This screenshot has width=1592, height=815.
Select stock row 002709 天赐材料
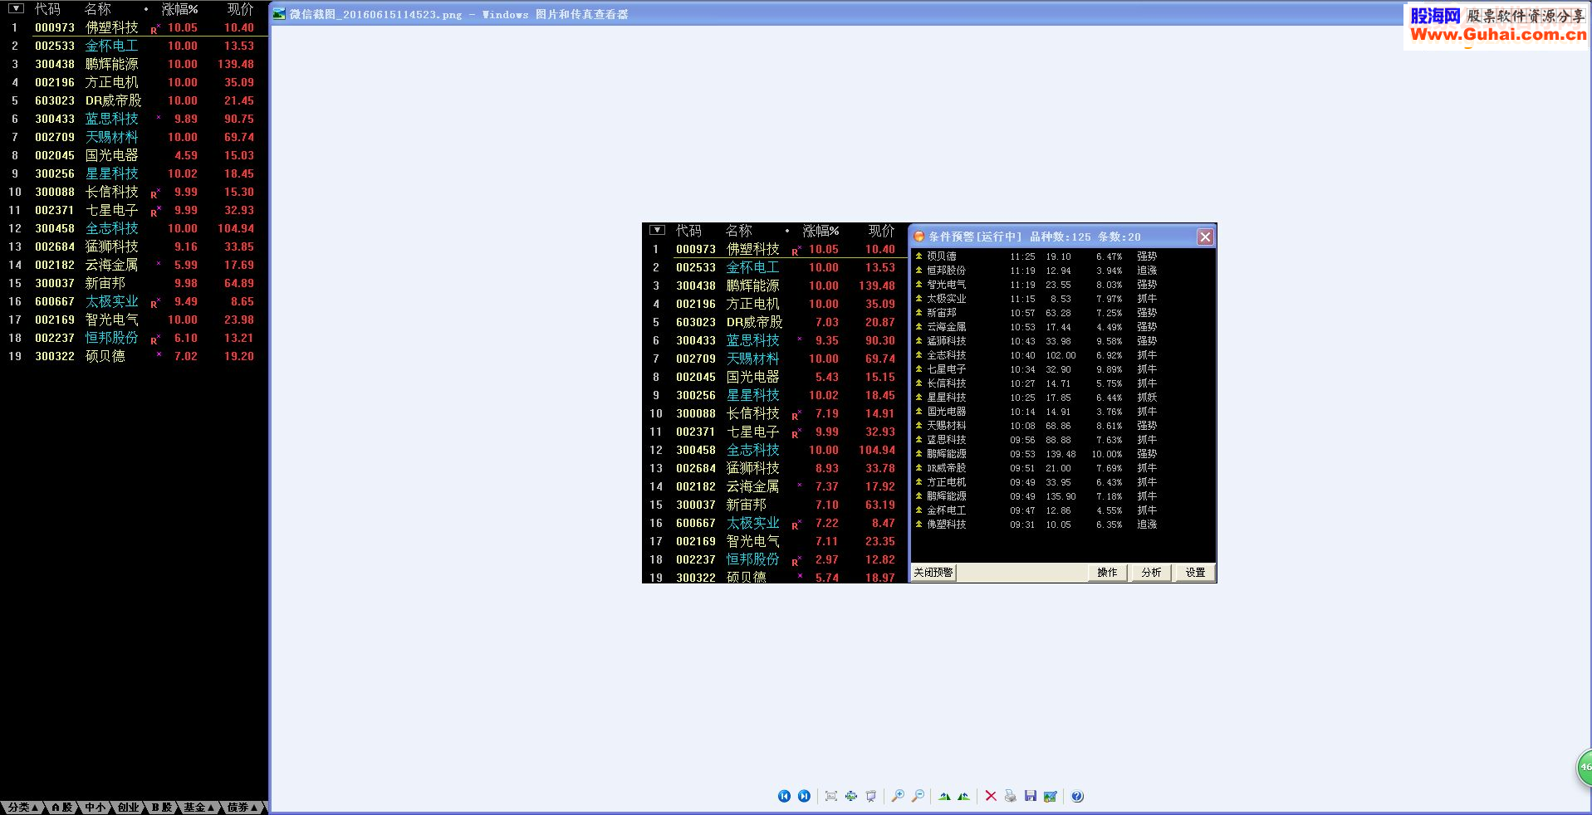(x=134, y=137)
